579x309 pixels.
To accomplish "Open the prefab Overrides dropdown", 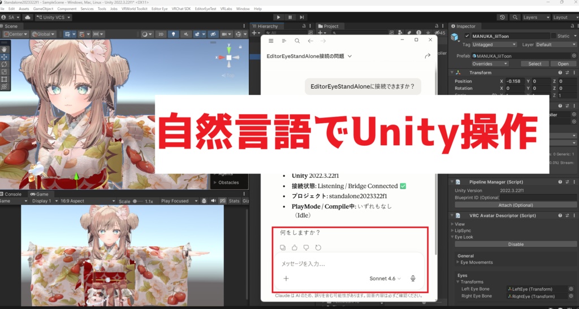I will click(490, 64).
